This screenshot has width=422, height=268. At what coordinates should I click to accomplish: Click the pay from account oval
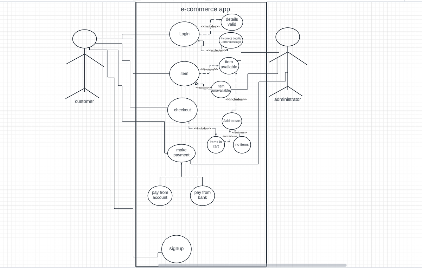(160, 195)
